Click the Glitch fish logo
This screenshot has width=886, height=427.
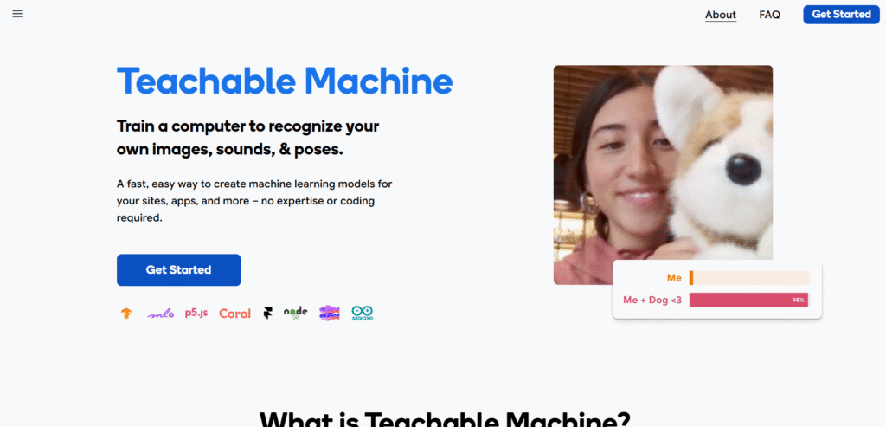(x=330, y=313)
